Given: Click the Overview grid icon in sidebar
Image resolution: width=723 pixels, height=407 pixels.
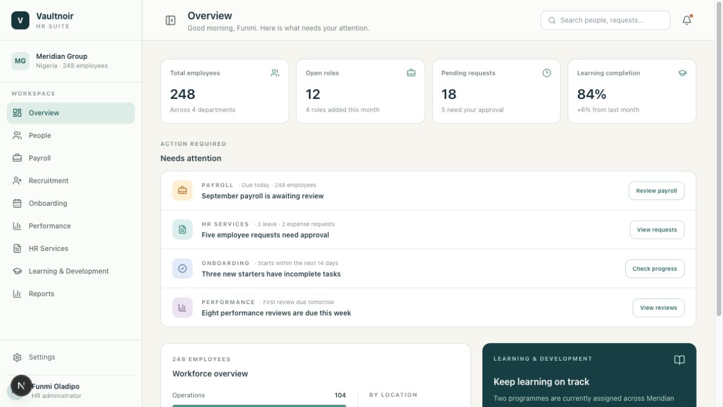Looking at the screenshot, I should 17,113.
